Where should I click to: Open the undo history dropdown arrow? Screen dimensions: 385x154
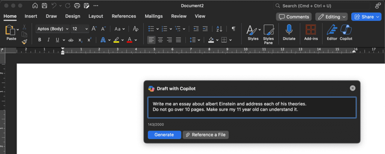[61, 6]
